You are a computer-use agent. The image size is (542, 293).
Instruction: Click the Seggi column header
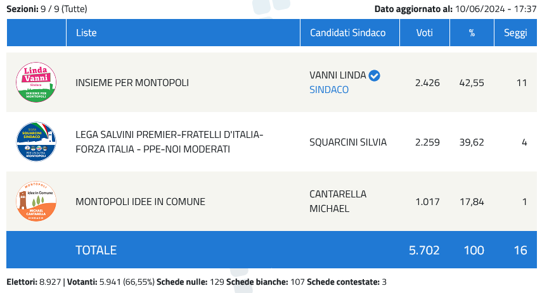click(515, 33)
